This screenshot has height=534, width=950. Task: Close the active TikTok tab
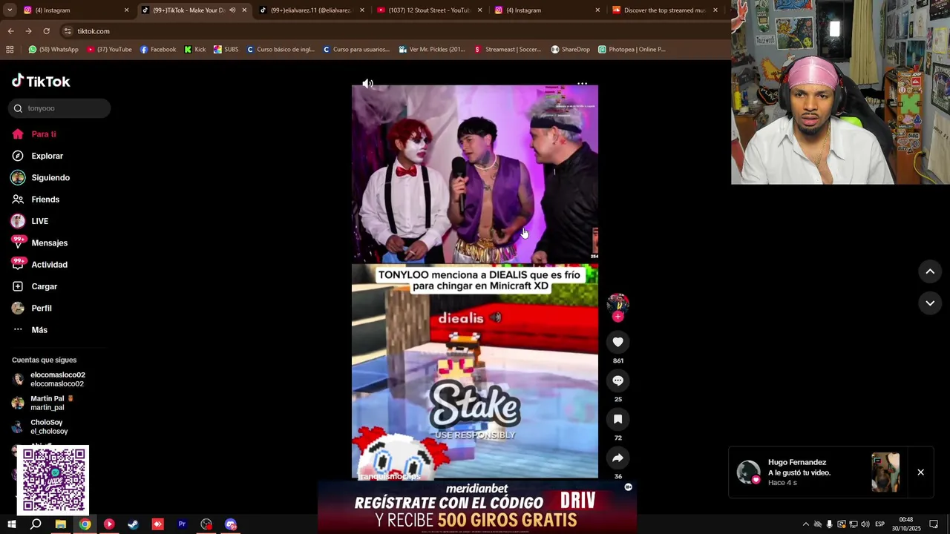coord(244,10)
